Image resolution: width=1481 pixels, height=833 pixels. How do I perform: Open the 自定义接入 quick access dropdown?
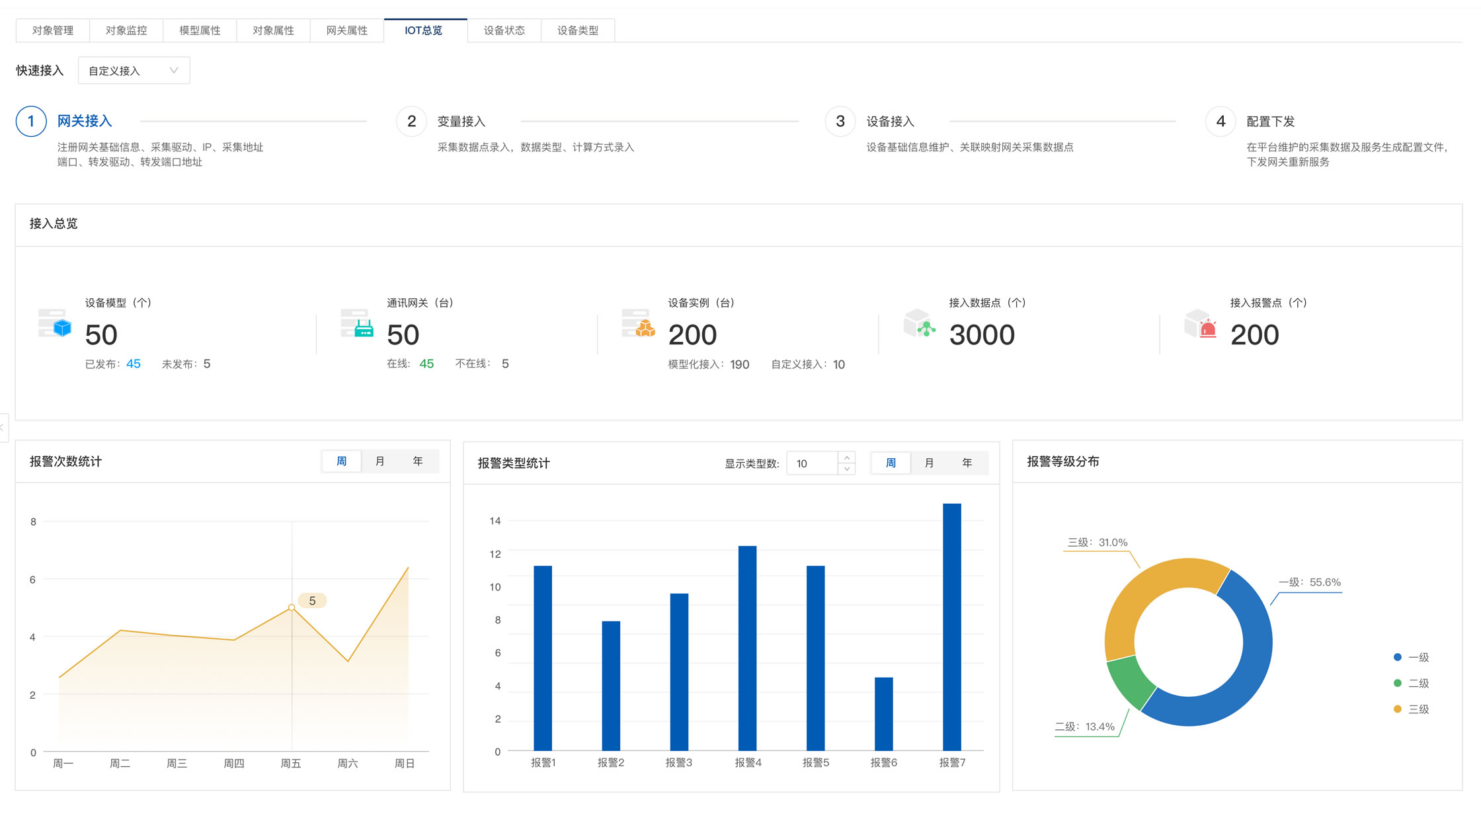point(134,71)
